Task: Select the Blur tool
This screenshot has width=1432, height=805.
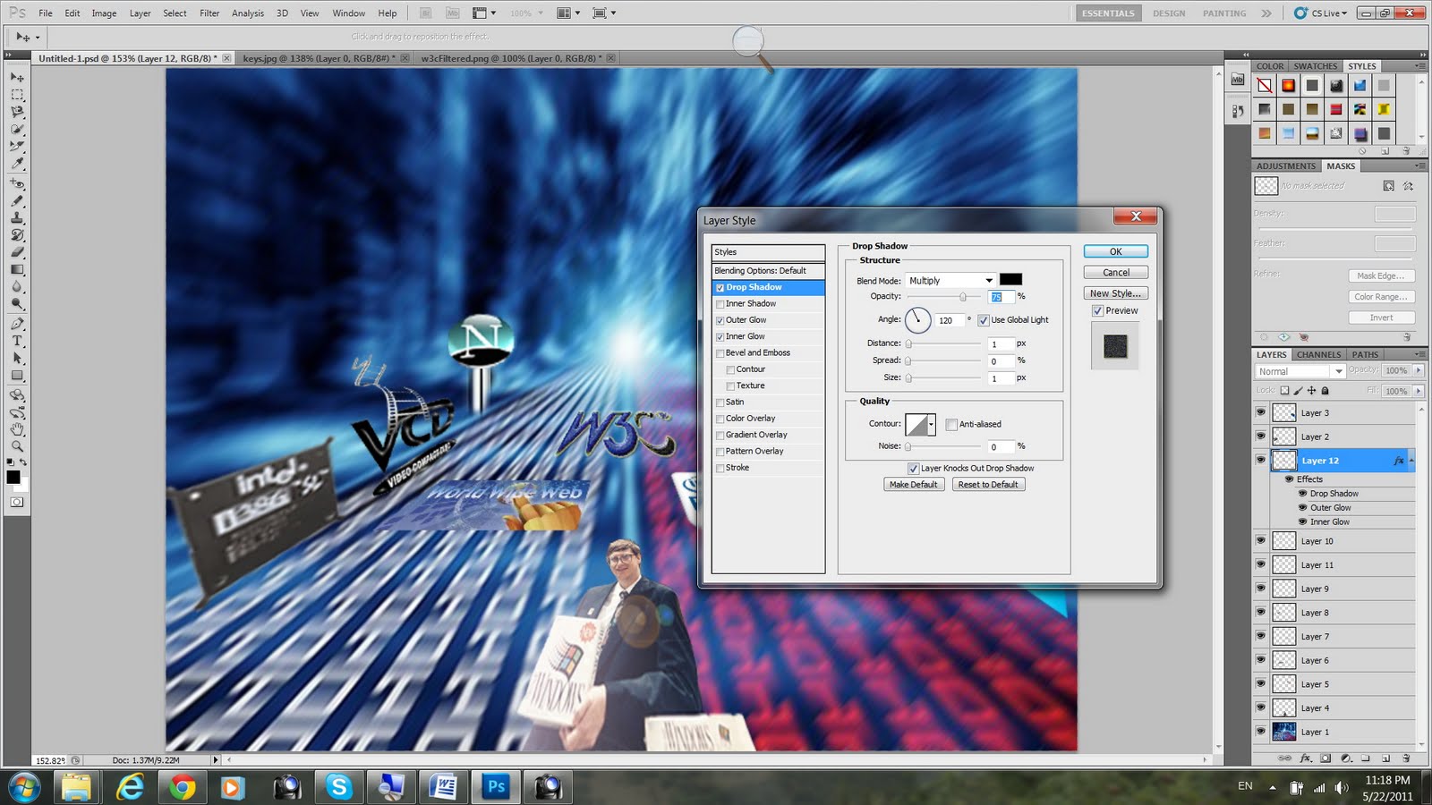Action: pyautogui.click(x=17, y=286)
